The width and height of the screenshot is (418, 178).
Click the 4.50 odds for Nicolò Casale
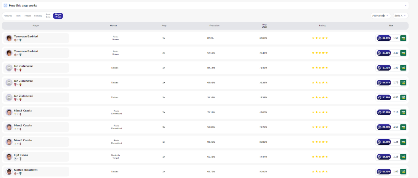click(x=396, y=127)
